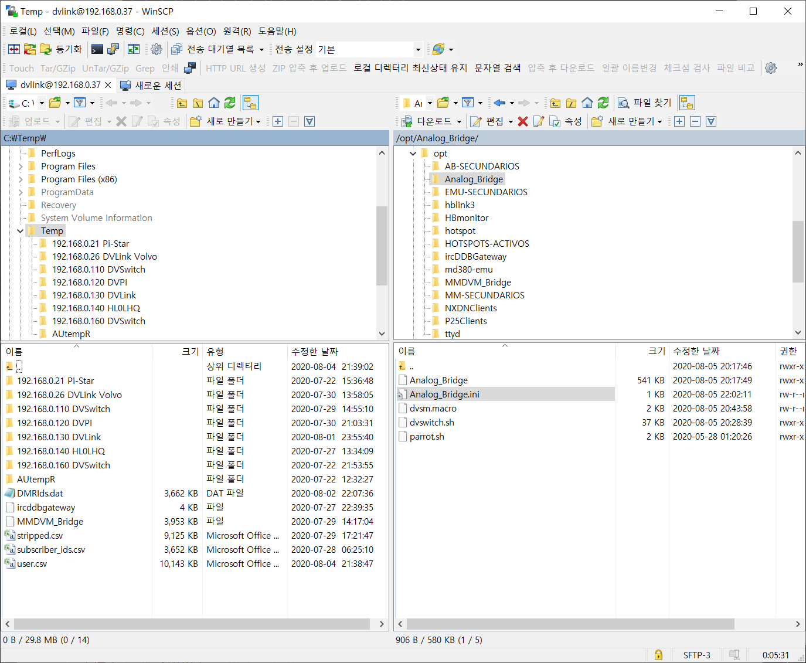The width and height of the screenshot is (806, 663).
Task: Click the remote open directory folder icon
Action: pyautogui.click(x=443, y=103)
